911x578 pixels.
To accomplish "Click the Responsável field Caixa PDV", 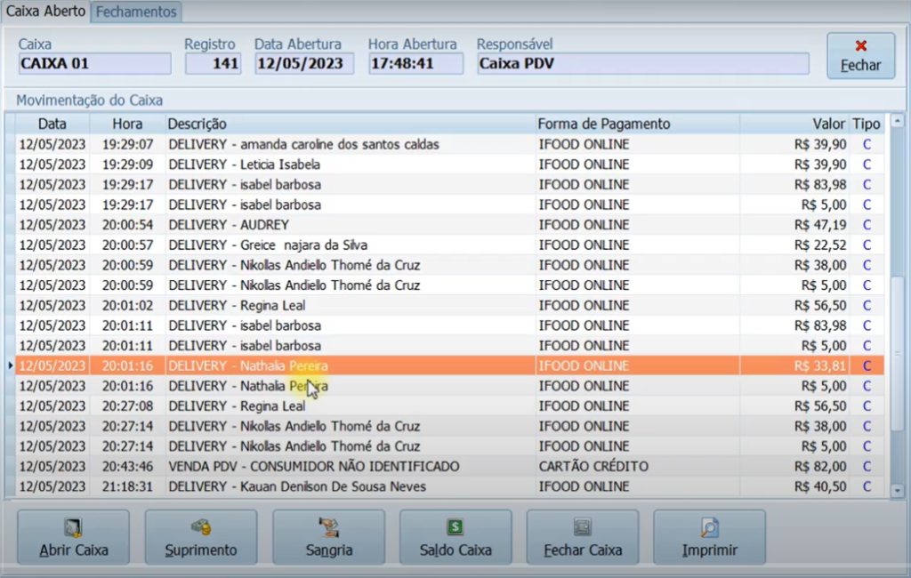I will (642, 64).
